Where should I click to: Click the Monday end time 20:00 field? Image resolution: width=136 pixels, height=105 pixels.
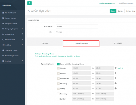[104, 68]
